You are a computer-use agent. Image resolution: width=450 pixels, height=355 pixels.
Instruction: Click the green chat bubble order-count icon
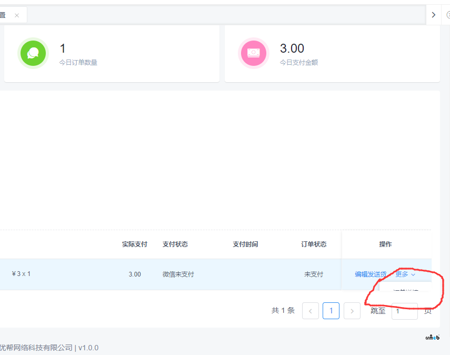33,53
